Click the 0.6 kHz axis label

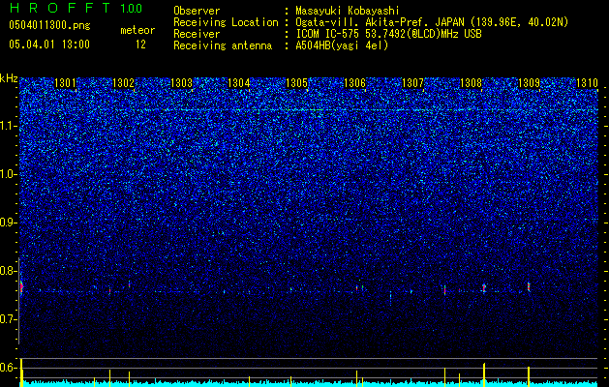[x=8, y=368]
